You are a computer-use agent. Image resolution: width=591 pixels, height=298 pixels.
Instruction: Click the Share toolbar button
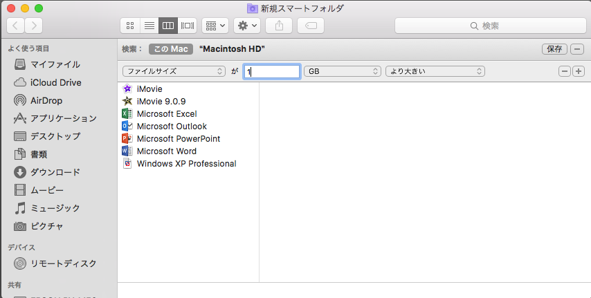pyautogui.click(x=279, y=26)
